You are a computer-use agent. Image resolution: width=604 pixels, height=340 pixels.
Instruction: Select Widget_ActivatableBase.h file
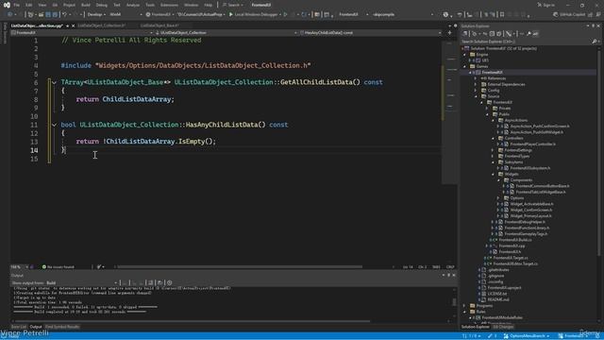coord(531,204)
